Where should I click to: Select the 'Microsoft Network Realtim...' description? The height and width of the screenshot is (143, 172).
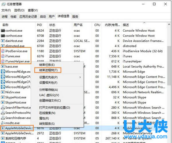coord(143,92)
